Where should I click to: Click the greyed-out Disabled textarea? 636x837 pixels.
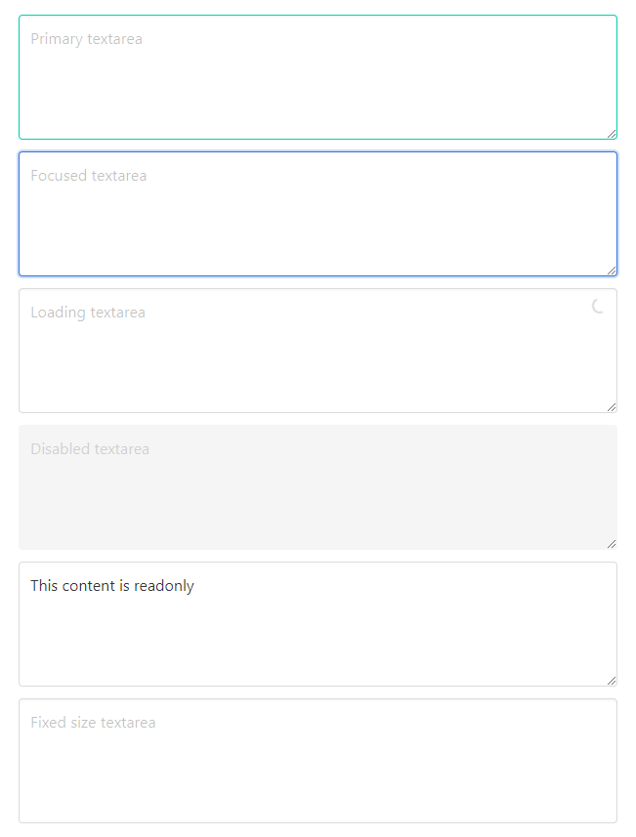[318, 487]
